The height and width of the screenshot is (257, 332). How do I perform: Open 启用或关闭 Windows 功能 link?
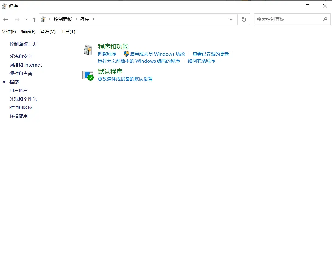tap(157, 54)
